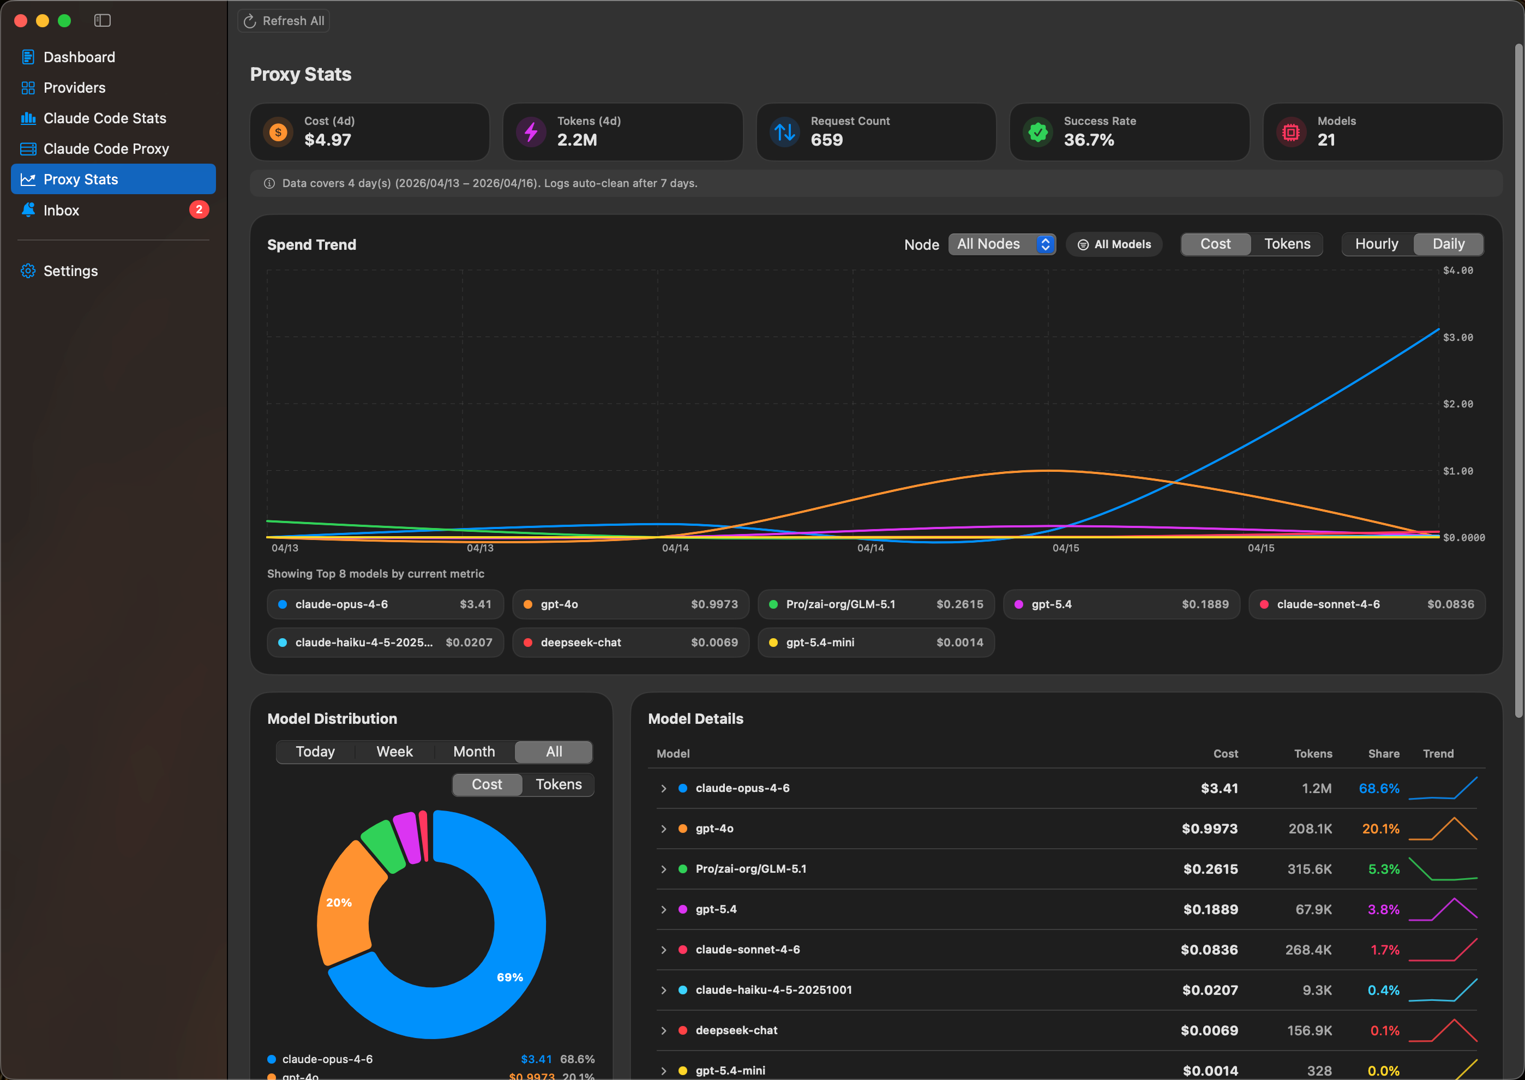Expand the gpt-4o row in Model Details
Image resolution: width=1525 pixels, height=1080 pixels.
[663, 829]
